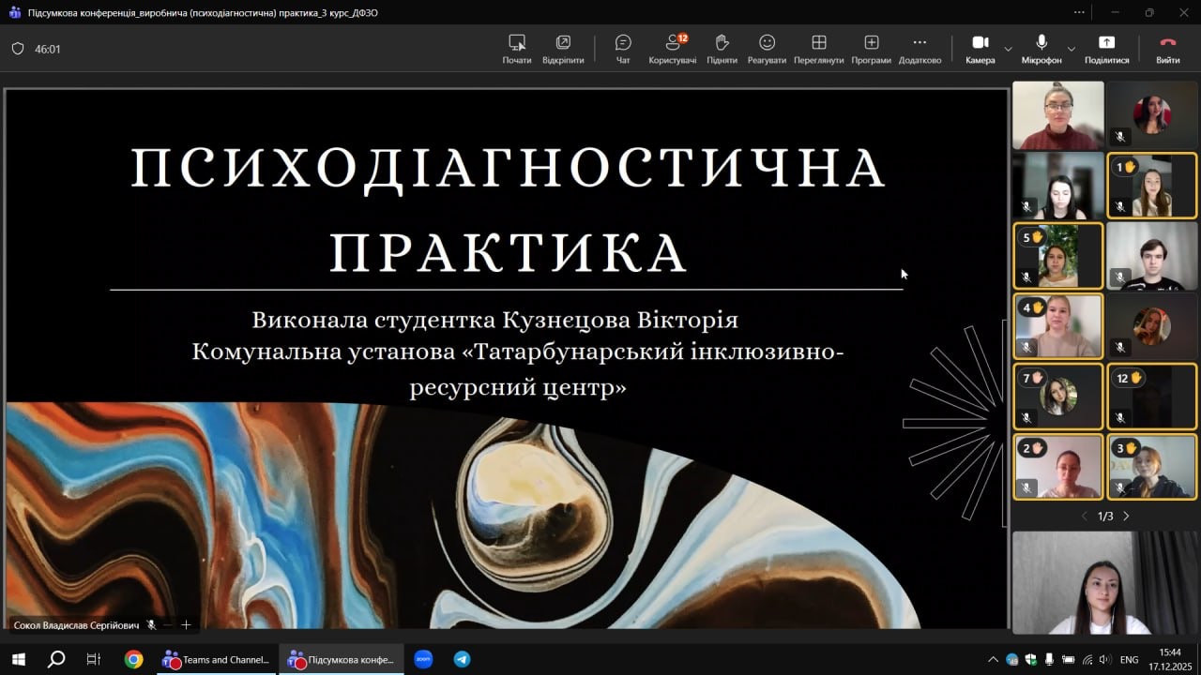Show the Користувачі participants list
Screen dimensions: 1201x675
(672, 49)
